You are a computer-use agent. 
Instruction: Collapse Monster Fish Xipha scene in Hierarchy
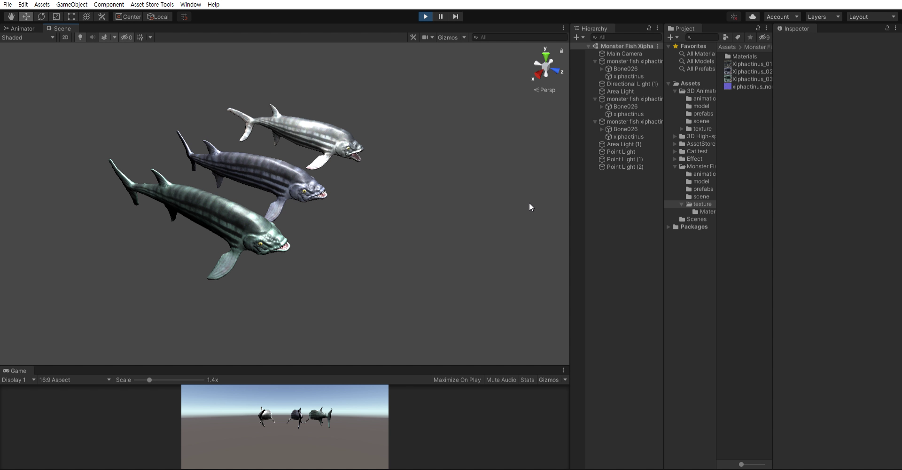pos(588,46)
